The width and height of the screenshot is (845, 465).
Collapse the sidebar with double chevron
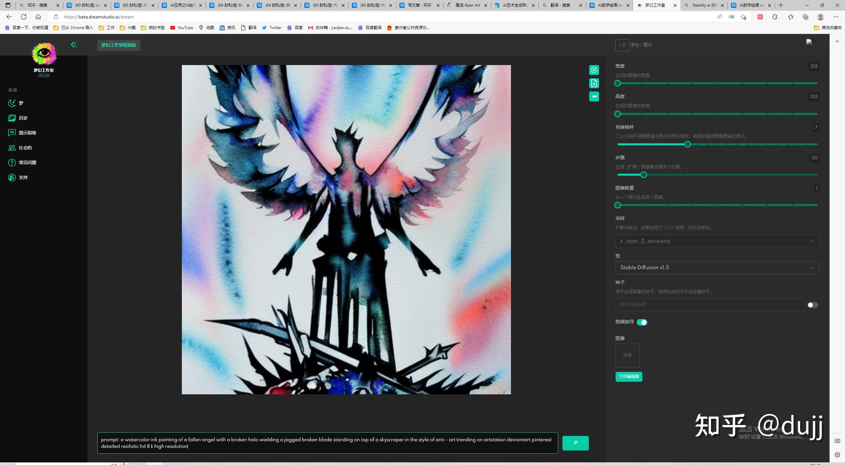[x=74, y=45]
